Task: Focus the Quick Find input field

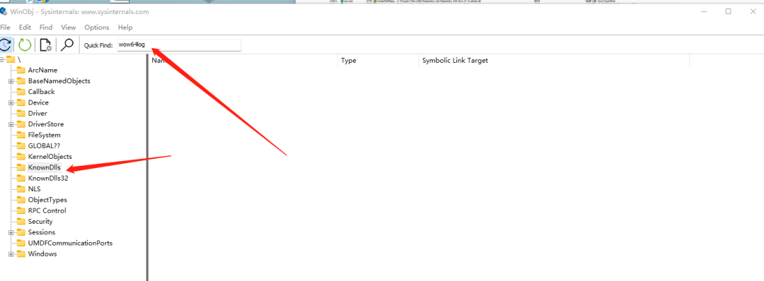Action: coord(179,45)
